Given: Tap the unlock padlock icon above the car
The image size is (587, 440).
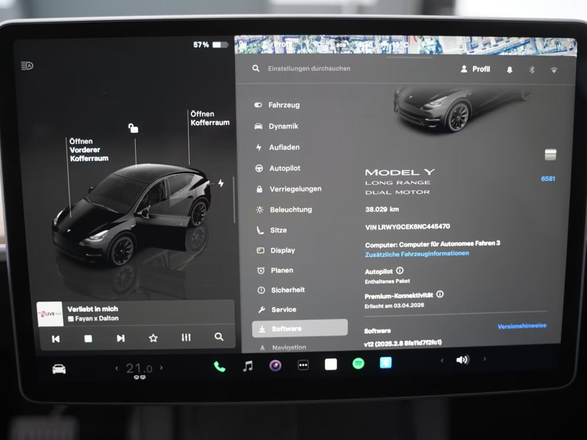Looking at the screenshot, I should coord(134,128).
